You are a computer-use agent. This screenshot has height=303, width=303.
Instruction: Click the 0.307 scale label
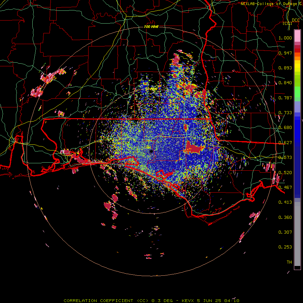tap(285, 232)
